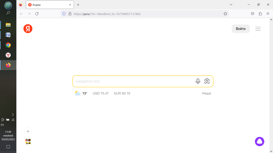Bookmark this page with the star icon
273x153 pixels.
(x=225, y=14)
